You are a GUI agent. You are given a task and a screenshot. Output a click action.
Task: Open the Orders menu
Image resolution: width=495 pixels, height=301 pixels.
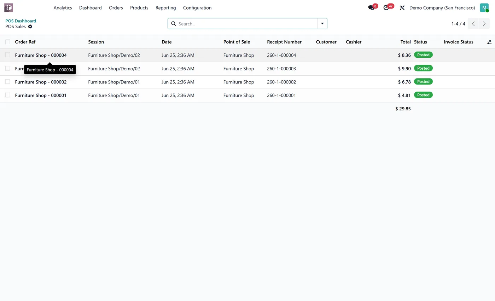click(x=116, y=8)
